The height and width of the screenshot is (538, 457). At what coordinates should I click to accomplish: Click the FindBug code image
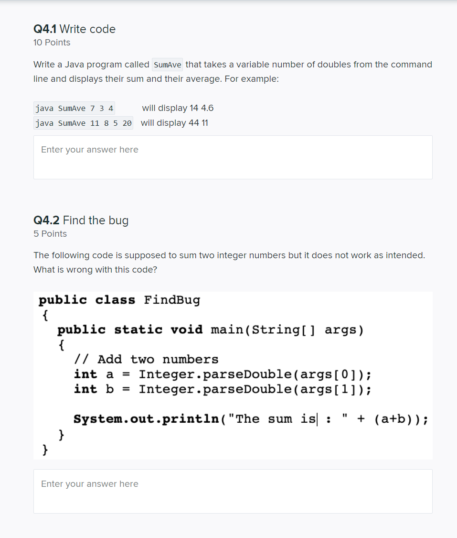(x=233, y=375)
